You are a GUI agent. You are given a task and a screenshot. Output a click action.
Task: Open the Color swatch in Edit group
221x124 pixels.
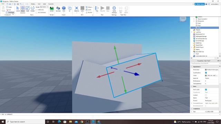82,9
